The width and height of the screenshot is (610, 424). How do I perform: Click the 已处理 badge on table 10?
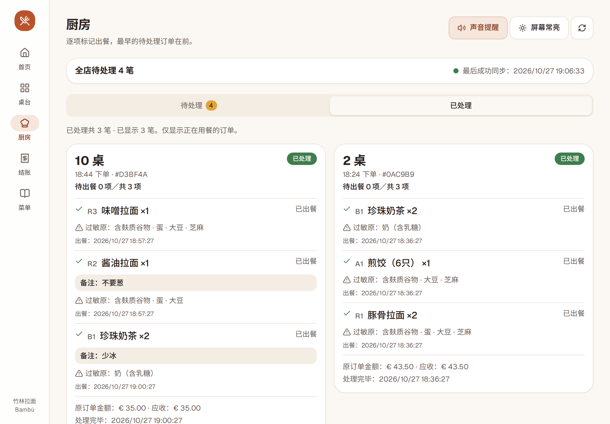(x=302, y=158)
